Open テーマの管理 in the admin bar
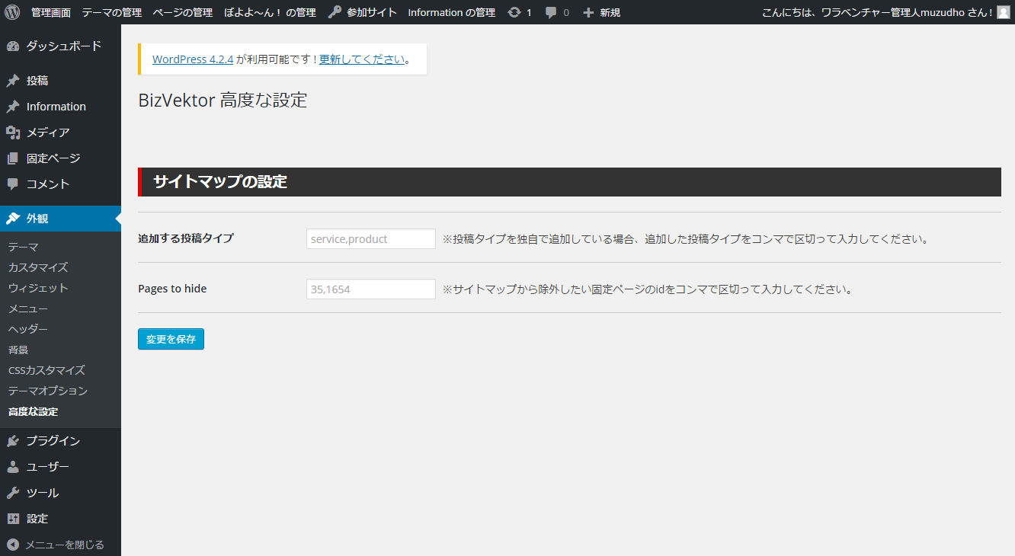 pos(112,12)
